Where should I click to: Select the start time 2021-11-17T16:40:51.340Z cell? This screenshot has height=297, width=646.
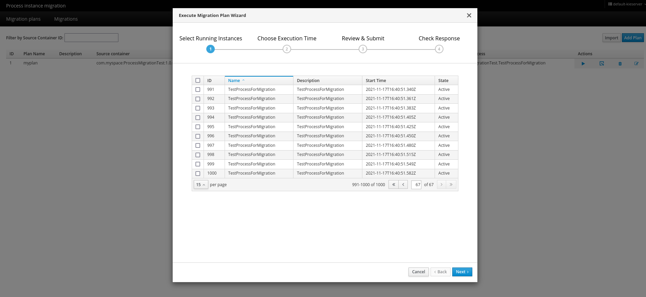(x=398, y=90)
